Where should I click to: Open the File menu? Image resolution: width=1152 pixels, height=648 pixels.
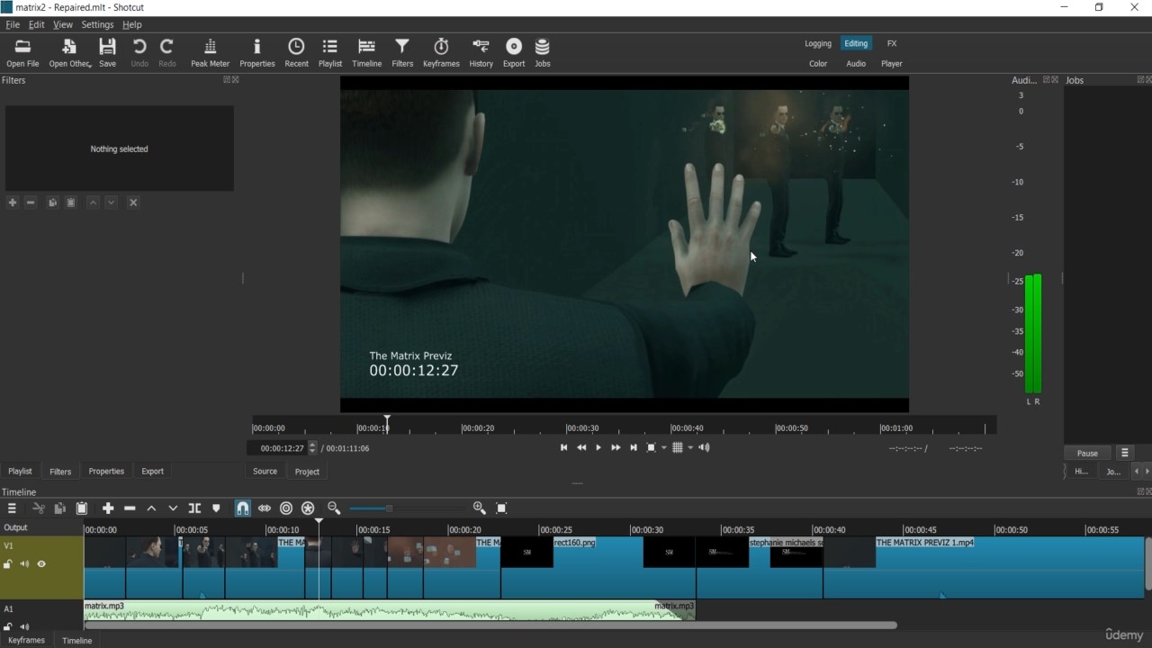pyautogui.click(x=13, y=24)
